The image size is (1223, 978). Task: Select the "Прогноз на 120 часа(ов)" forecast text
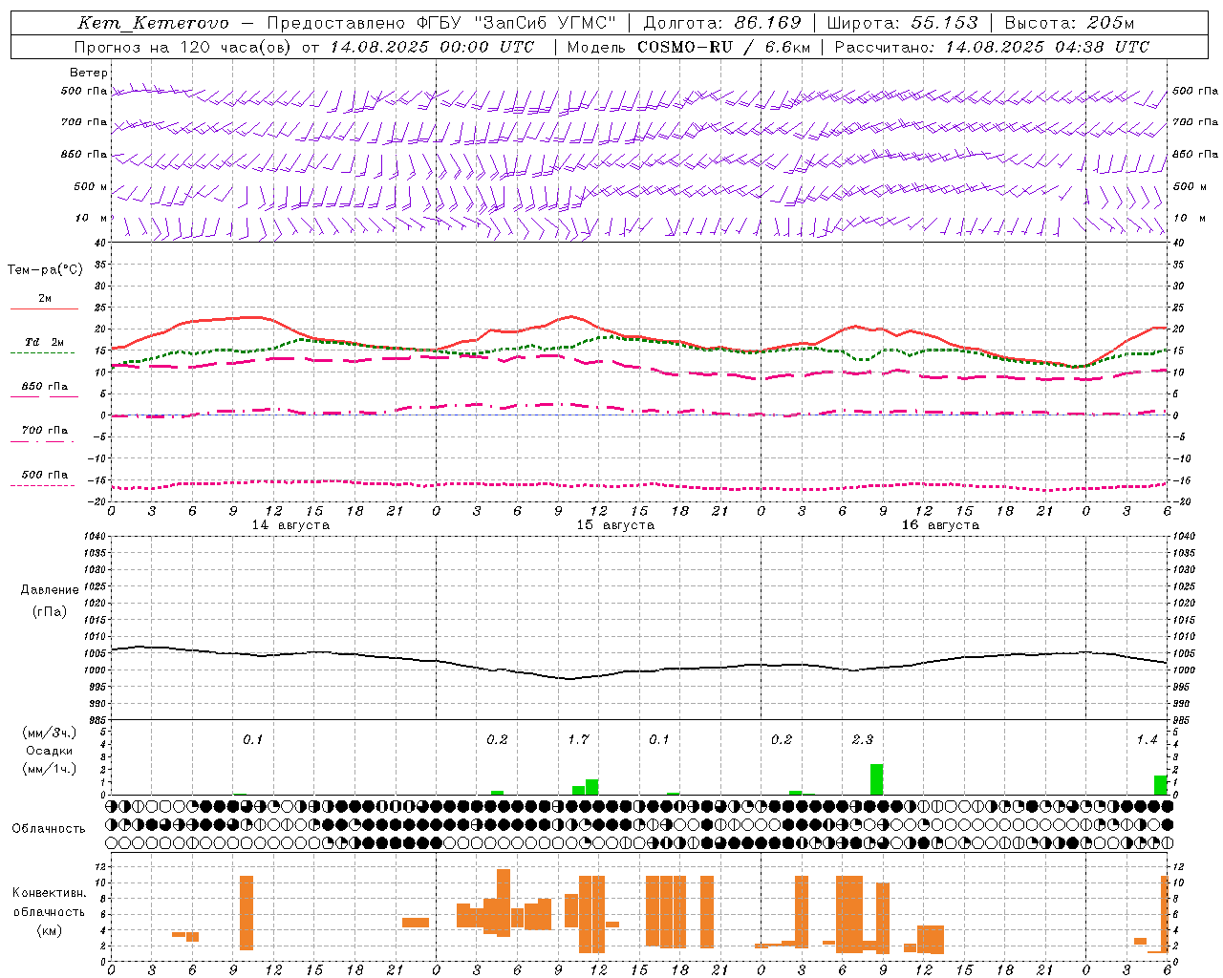tap(183, 47)
